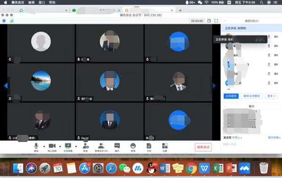282x178 pixels.
Task: Click the red end meeting button
Action: (x=203, y=147)
